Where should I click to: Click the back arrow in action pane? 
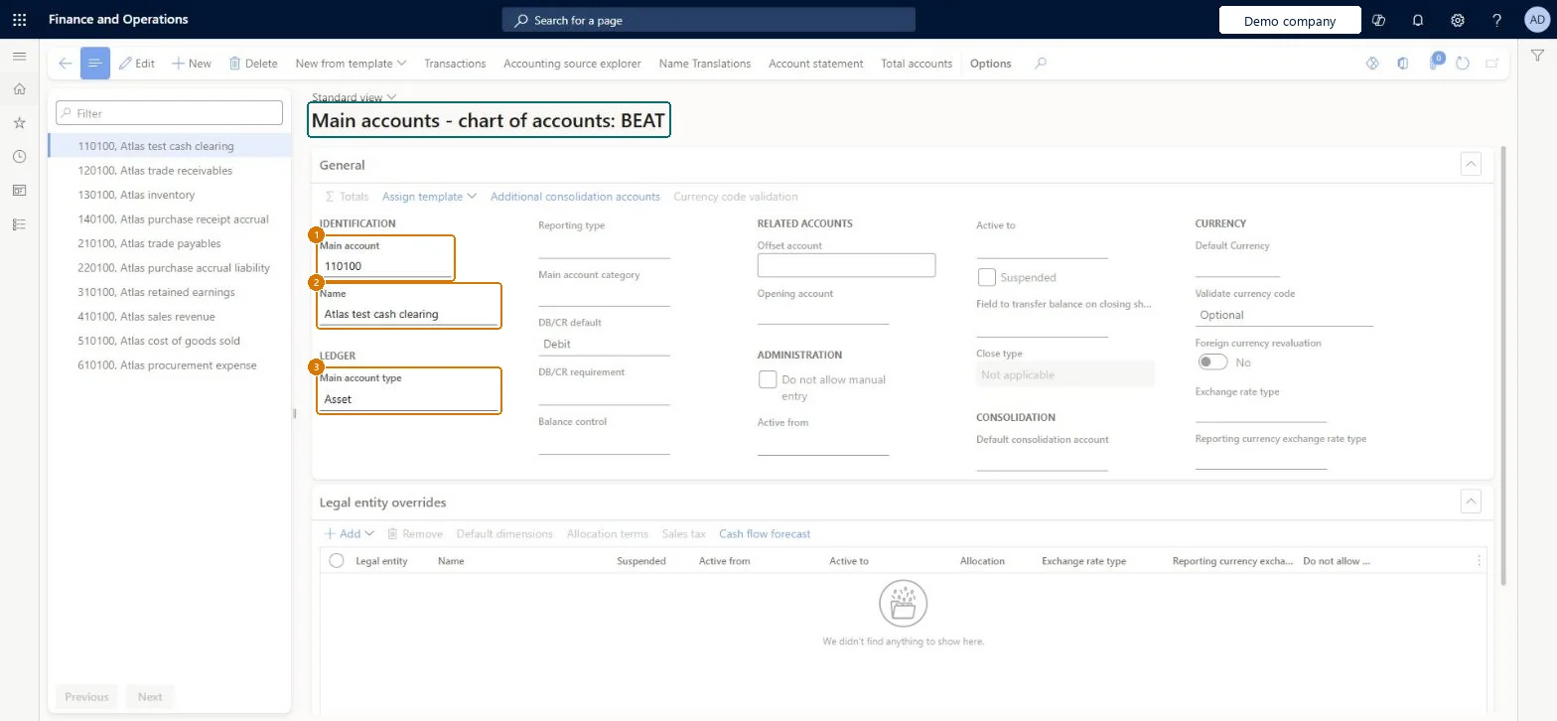coord(65,63)
